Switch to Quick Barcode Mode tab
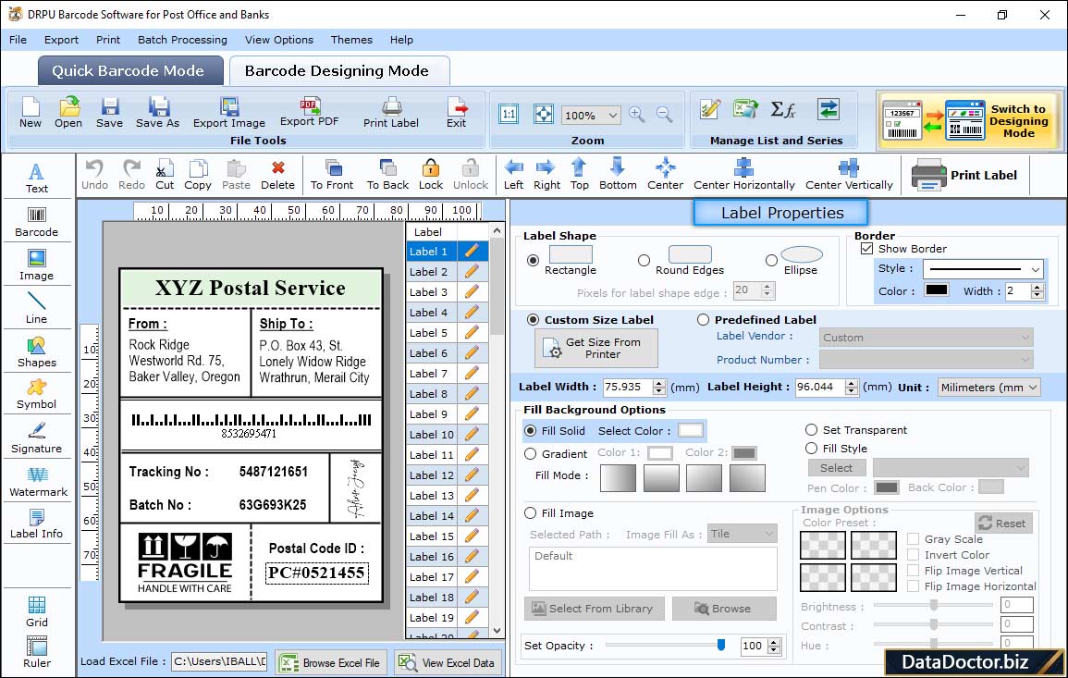 (129, 71)
